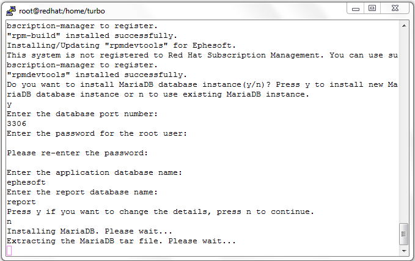
Task: Click the word ephesoft database name
Action: pyautogui.click(x=26, y=182)
